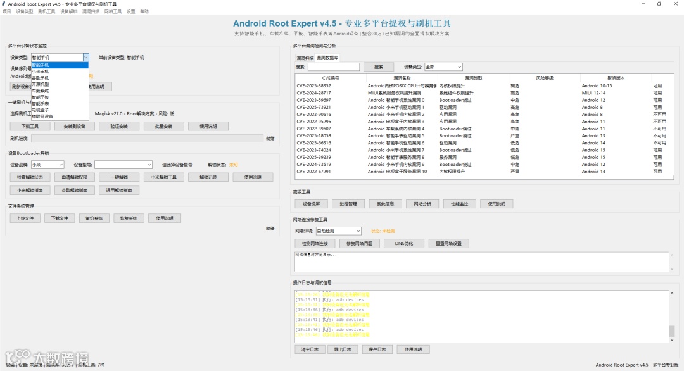The image size is (684, 371).
Task: Click the feather app icon in title bar
Action: point(4,4)
